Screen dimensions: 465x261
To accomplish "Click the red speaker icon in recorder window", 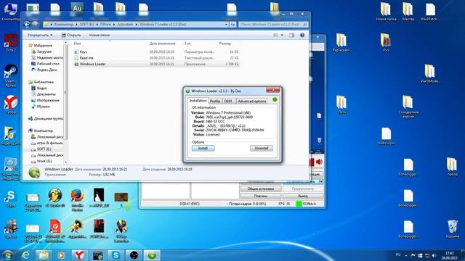I will [319, 162].
